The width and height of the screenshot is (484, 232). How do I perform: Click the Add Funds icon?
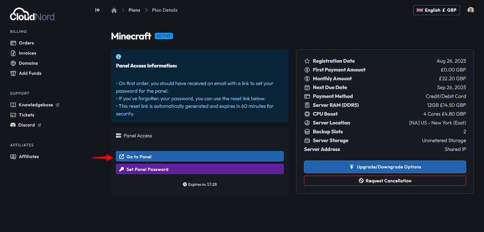tap(13, 73)
